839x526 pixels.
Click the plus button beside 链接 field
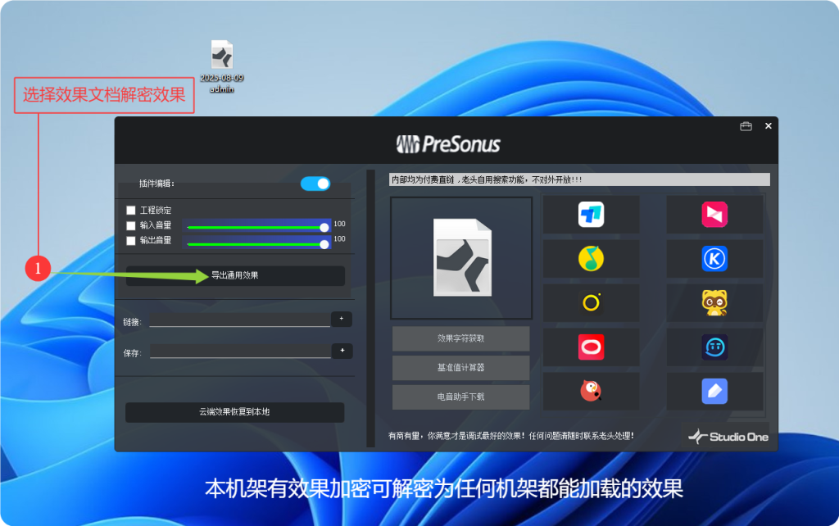pyautogui.click(x=342, y=319)
